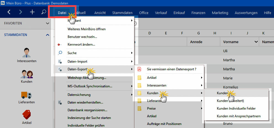Open Interessenten icon in the sidebar
This screenshot has width=274, height=128.
point(26,53)
